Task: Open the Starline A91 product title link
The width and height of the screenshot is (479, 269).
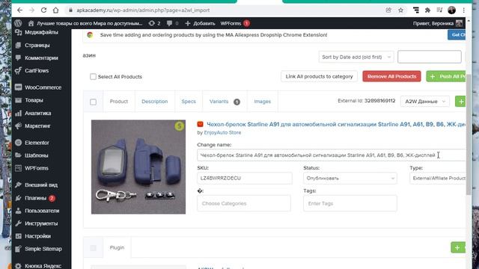Action: [337, 125]
